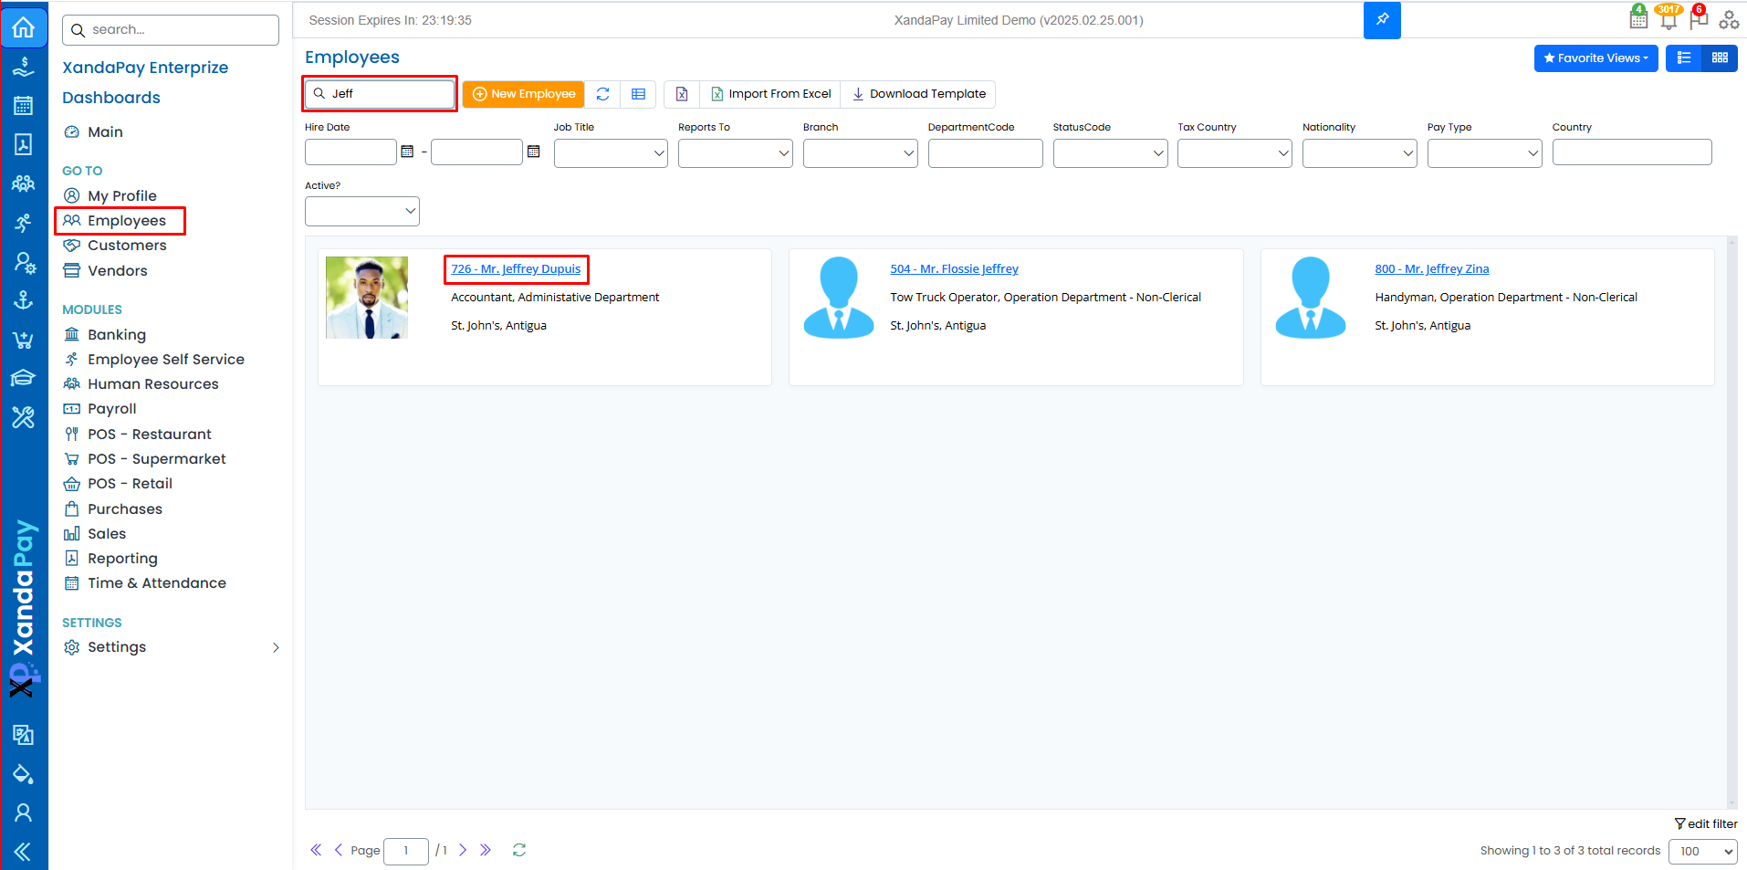This screenshot has height=870, width=1747.
Task: Open the bell notifications with badge 3017
Action: click(x=1669, y=17)
